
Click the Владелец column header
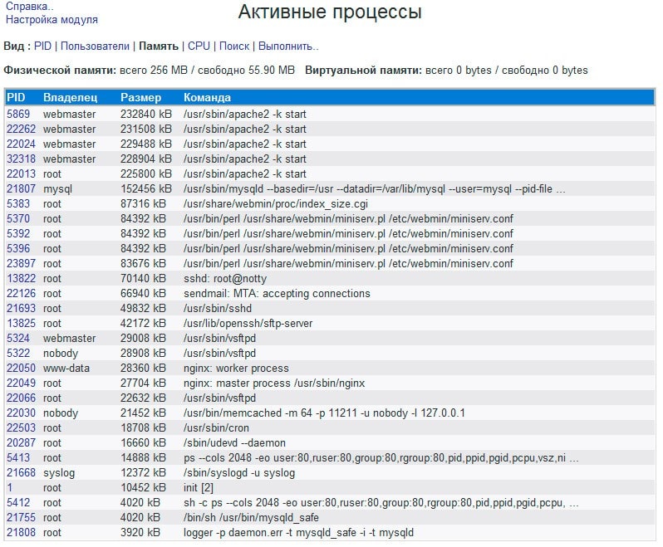(x=70, y=98)
